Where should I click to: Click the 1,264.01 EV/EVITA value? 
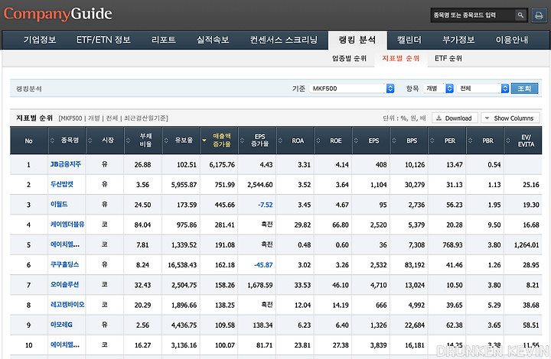pos(527,244)
